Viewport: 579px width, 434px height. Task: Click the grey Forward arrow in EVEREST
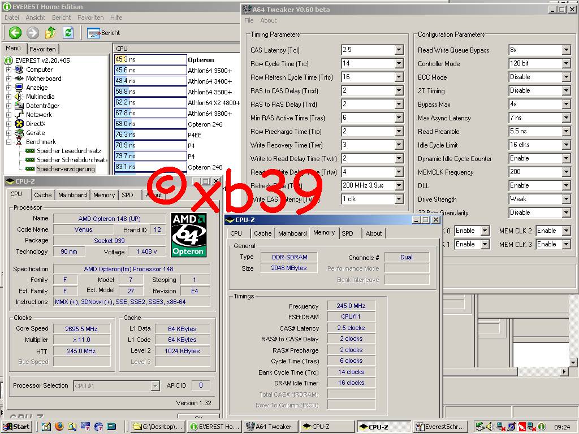click(32, 33)
